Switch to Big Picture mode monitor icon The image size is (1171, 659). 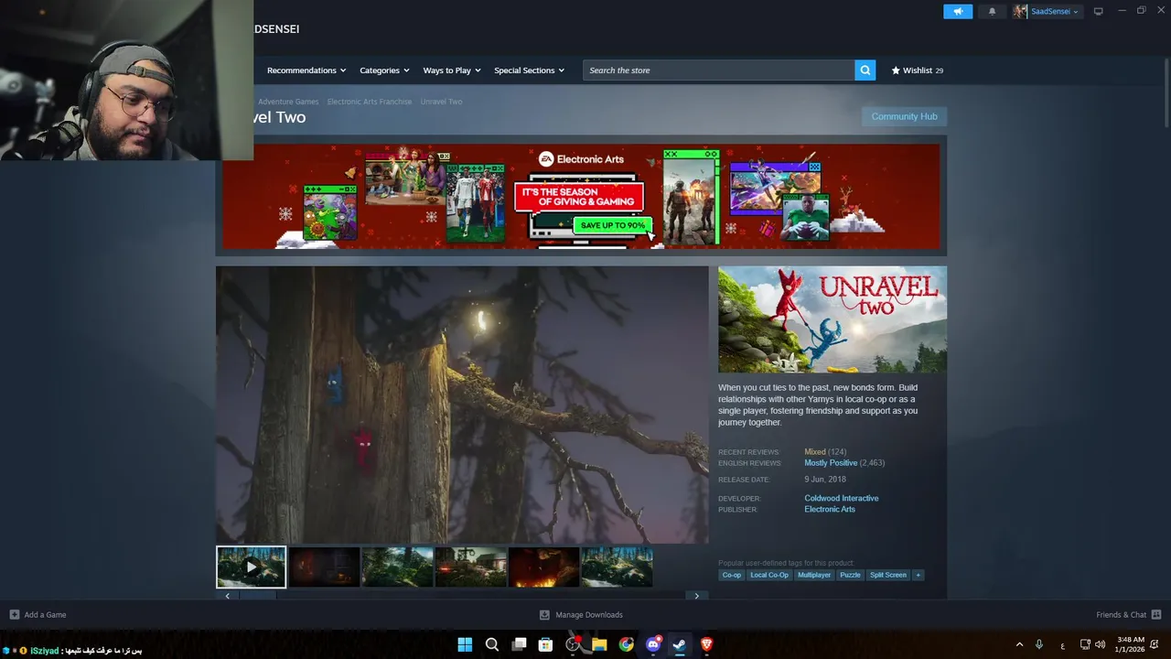[1099, 12]
